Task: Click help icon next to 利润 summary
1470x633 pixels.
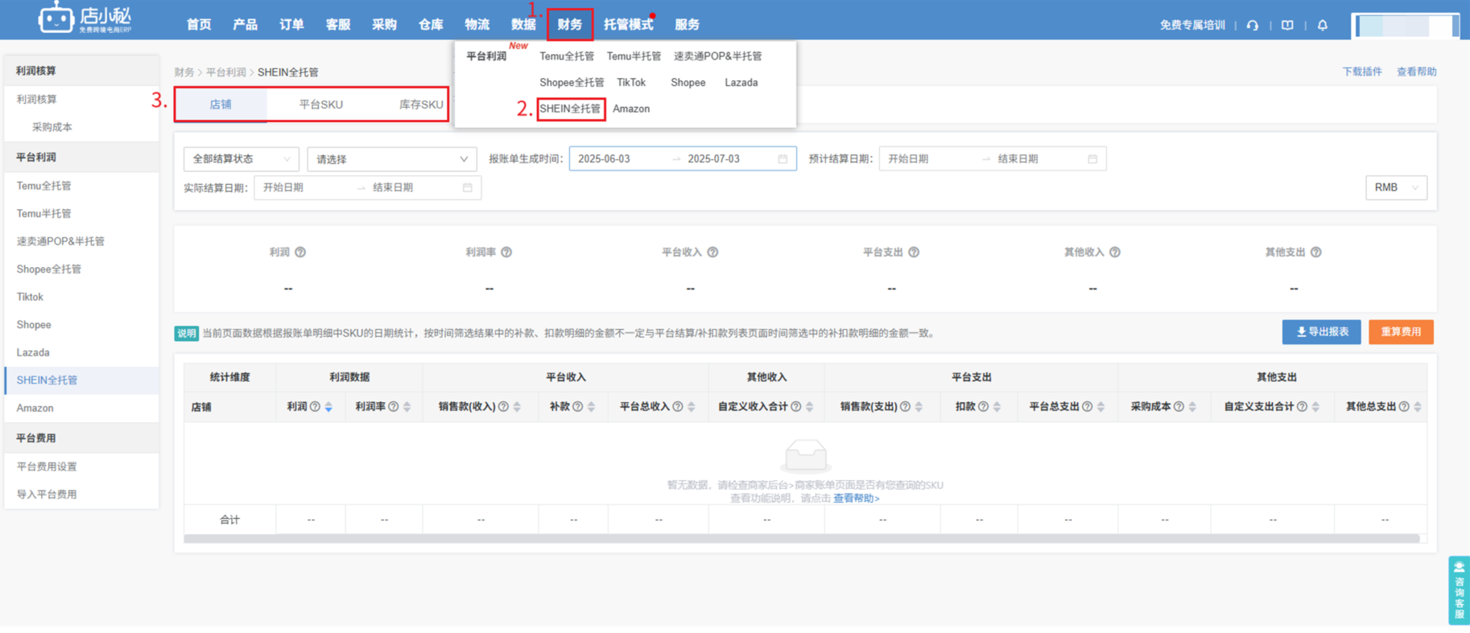Action: point(300,252)
